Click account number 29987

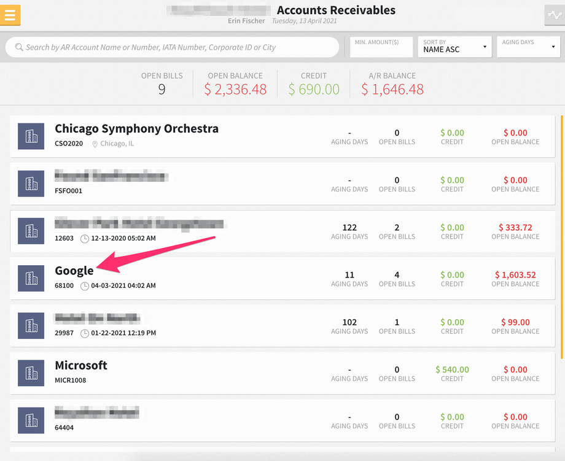pos(64,333)
